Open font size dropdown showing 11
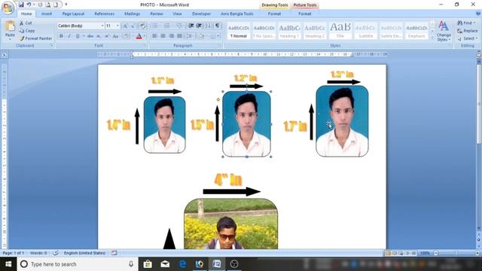This screenshot has width=482, height=271. [x=117, y=26]
